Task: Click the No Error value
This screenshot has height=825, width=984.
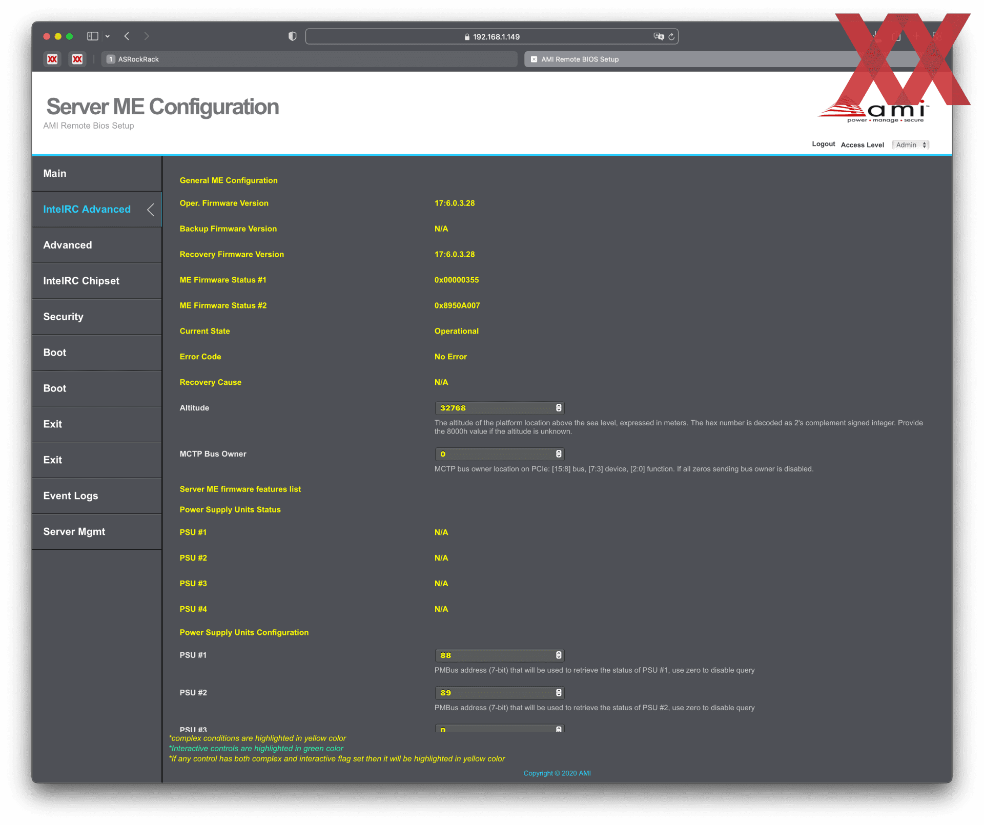Action: 450,357
